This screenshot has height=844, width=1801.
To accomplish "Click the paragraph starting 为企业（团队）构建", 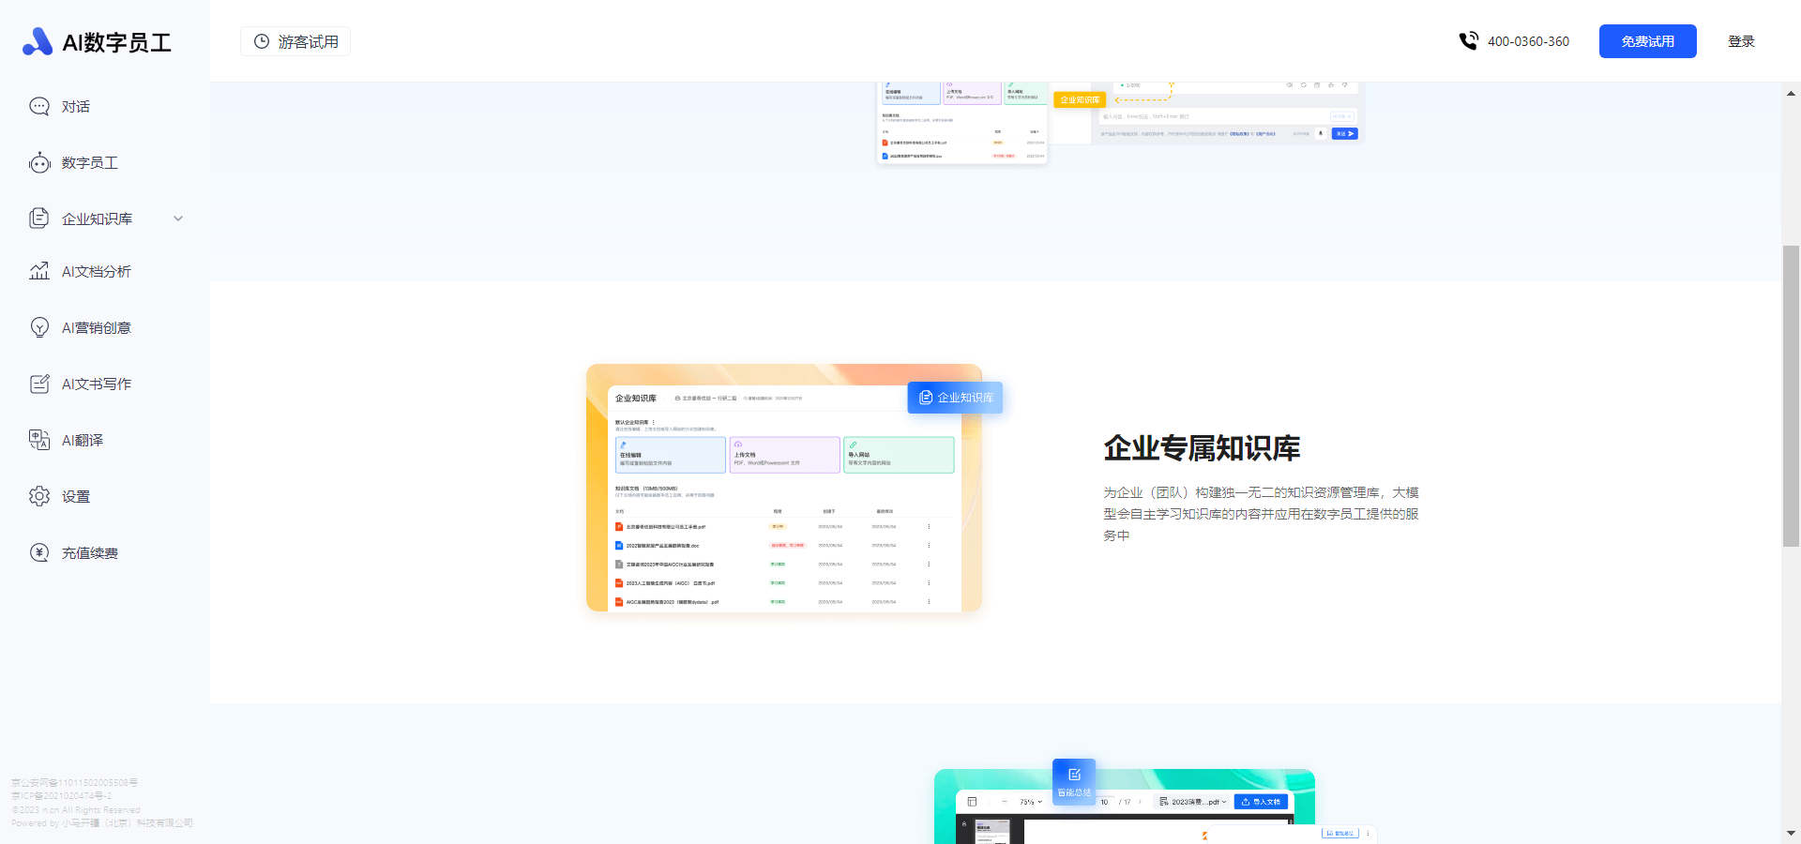I will [x=1261, y=514].
